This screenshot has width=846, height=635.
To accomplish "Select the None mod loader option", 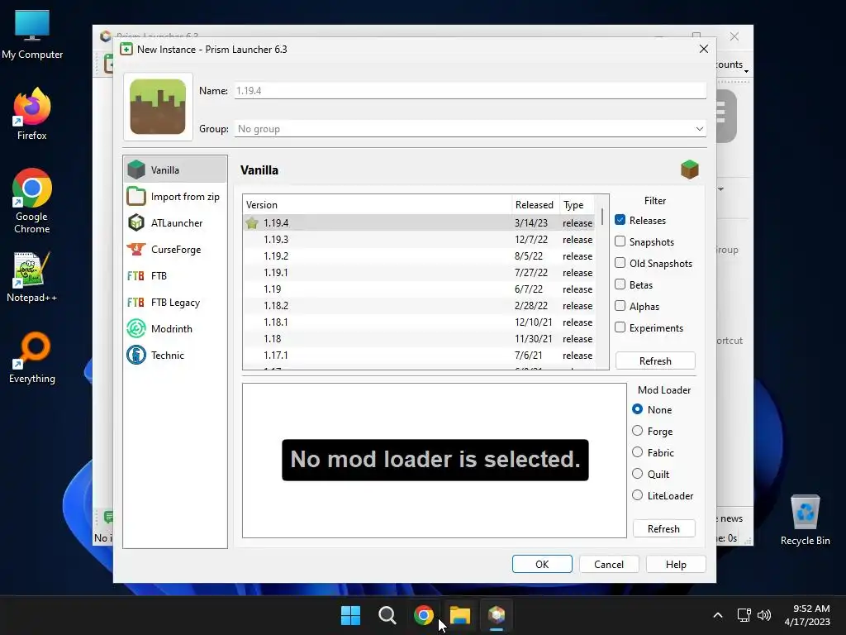I will click(637, 409).
